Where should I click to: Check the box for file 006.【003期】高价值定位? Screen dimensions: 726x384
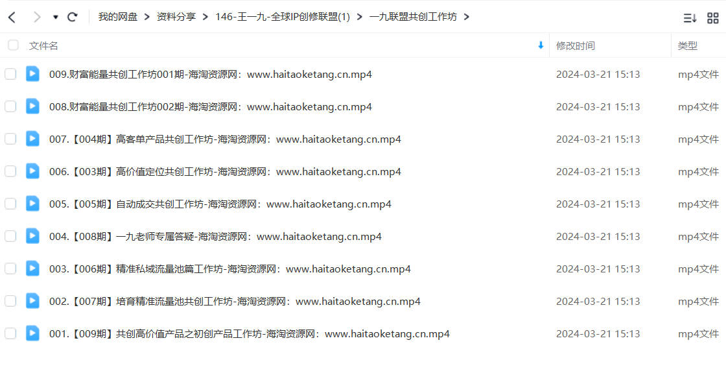(x=10, y=171)
